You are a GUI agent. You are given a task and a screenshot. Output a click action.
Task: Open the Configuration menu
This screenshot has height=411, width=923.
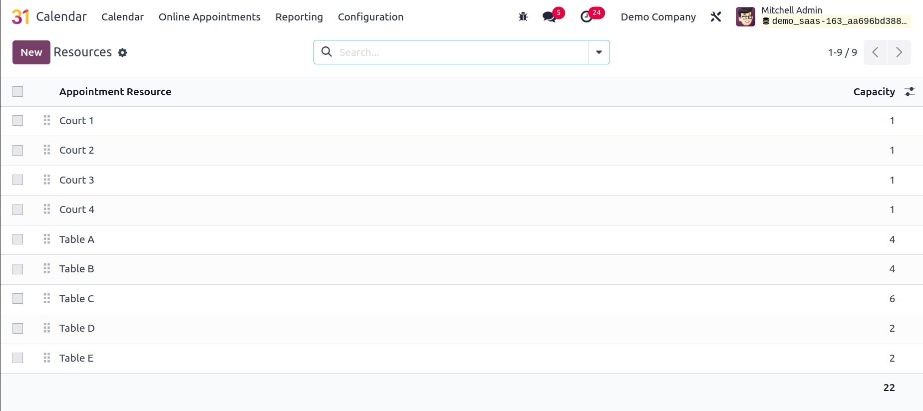point(370,17)
